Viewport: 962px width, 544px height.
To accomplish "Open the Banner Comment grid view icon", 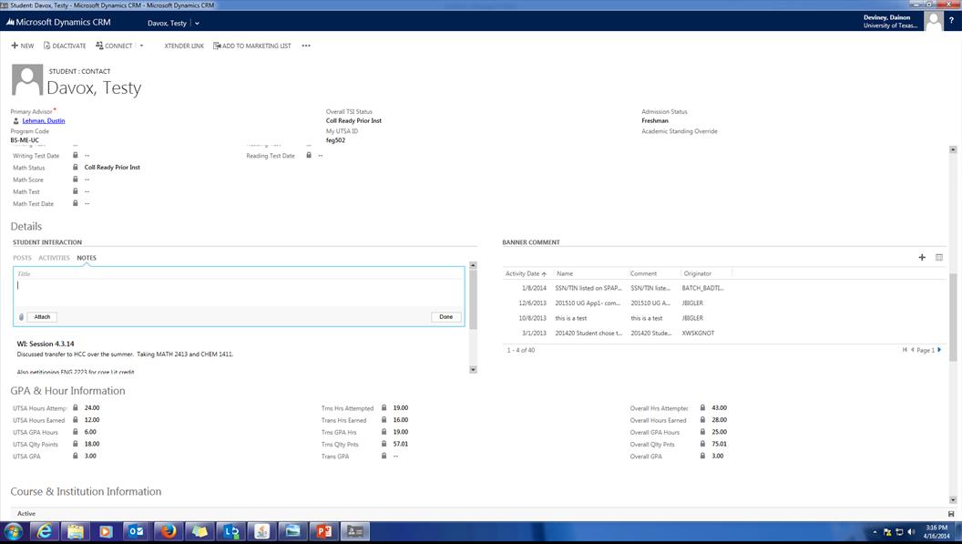I will [x=939, y=257].
